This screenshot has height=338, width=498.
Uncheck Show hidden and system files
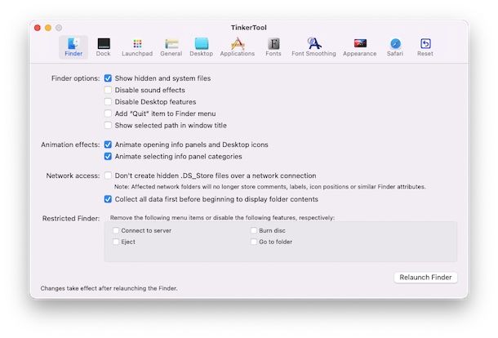(x=108, y=78)
